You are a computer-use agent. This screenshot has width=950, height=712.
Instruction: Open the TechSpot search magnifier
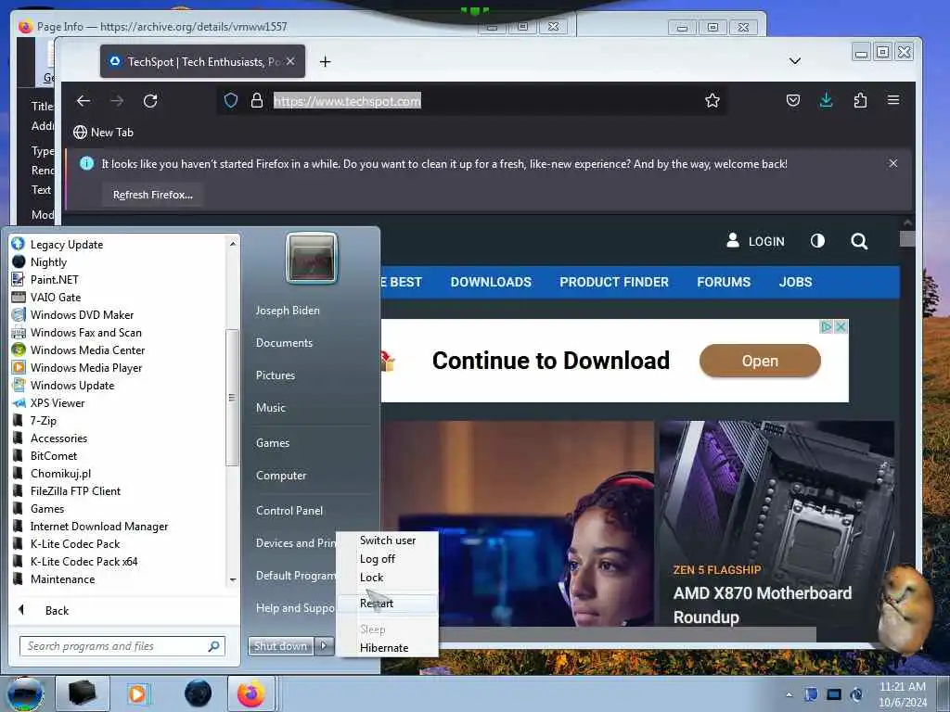click(859, 242)
